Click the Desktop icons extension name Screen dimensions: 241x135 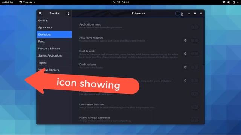click(x=88, y=64)
